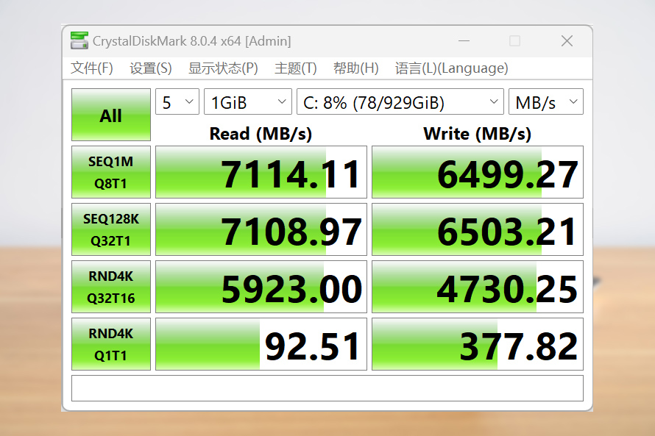Minimize the CrystalDiskMark window
Viewport: 655px width, 436px height.
[464, 41]
